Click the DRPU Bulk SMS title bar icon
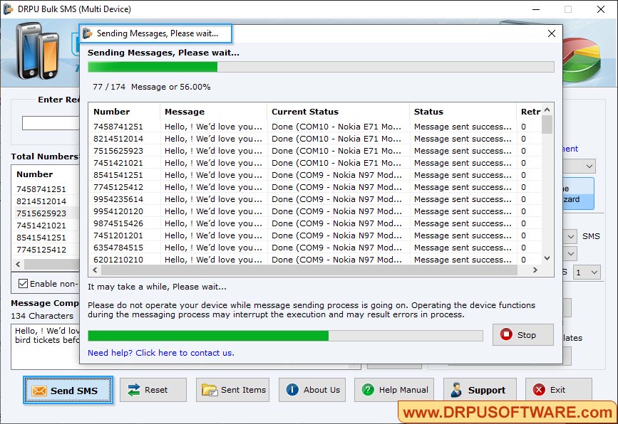The height and width of the screenshot is (424, 618). (8, 9)
